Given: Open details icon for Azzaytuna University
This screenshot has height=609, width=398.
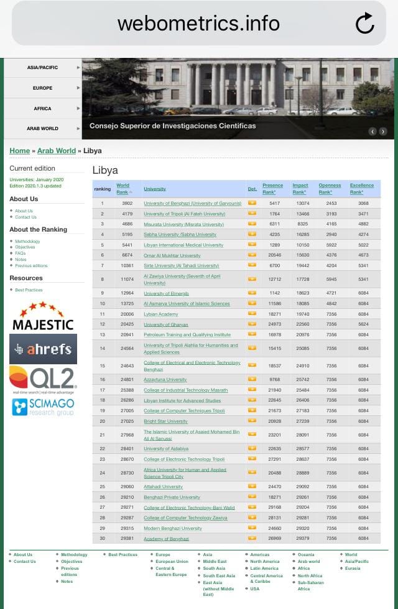Looking at the screenshot, I should click(x=252, y=379).
